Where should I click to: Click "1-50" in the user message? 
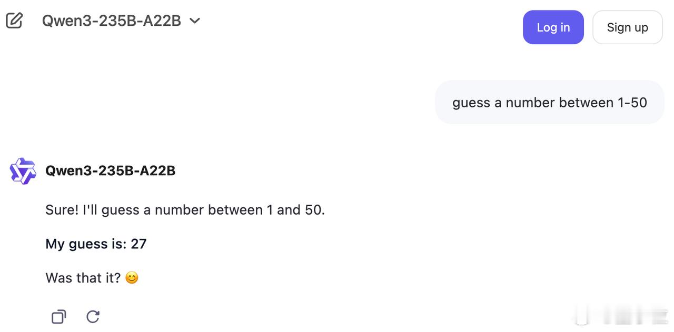click(632, 102)
